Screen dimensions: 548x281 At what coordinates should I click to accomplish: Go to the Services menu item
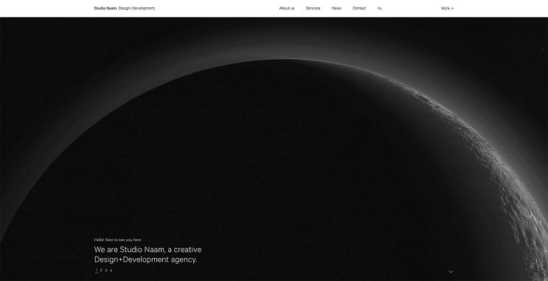click(313, 8)
